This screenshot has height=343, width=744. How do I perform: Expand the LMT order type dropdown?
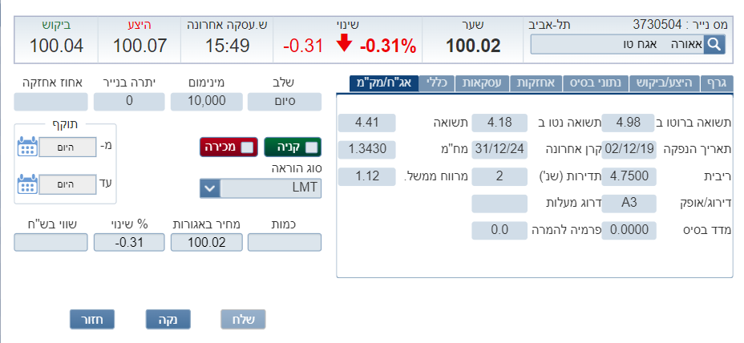tap(209, 188)
